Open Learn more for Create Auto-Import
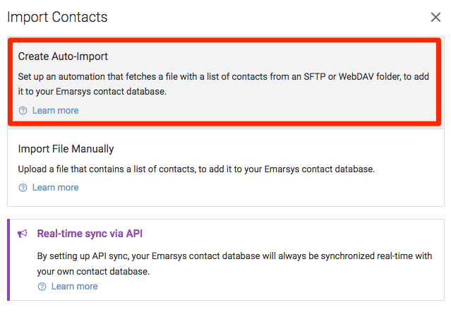The width and height of the screenshot is (451, 317). tap(55, 110)
